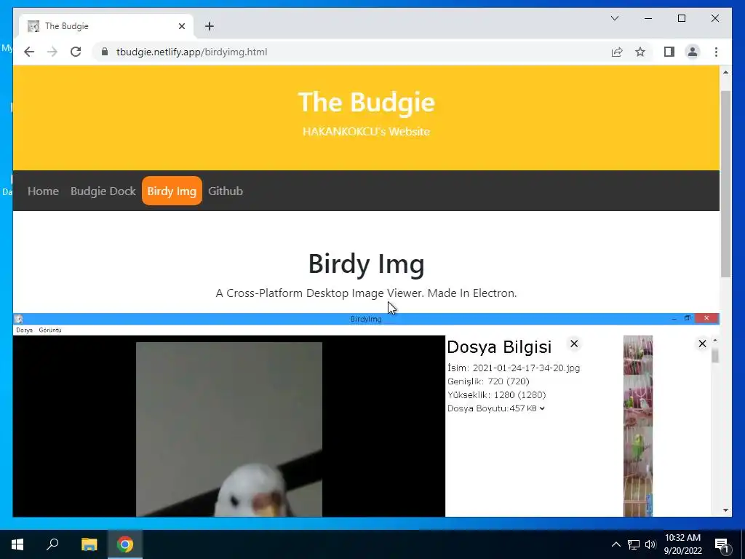Viewport: 745px width, 559px height.
Task: Open Windows taskbar search
Action: [x=52, y=544]
